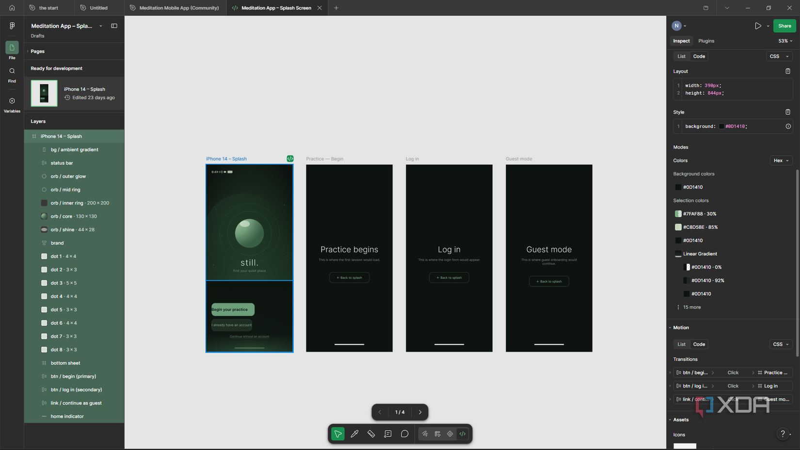The width and height of the screenshot is (800, 450).
Task: Go to the previous frame in the 1/4 pager
Action: 380,412
